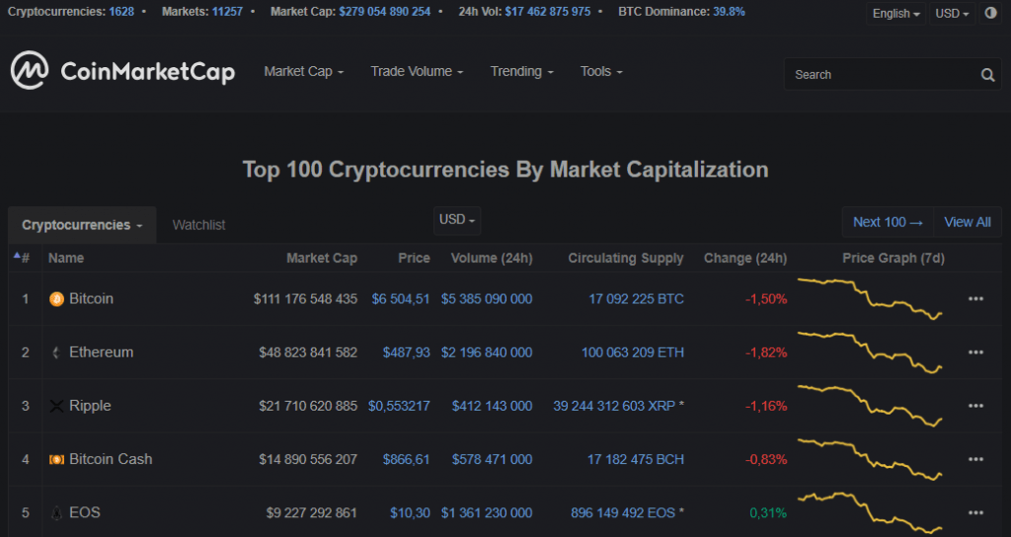Image resolution: width=1011 pixels, height=537 pixels.
Task: Click the Search input field
Action: [x=879, y=75]
